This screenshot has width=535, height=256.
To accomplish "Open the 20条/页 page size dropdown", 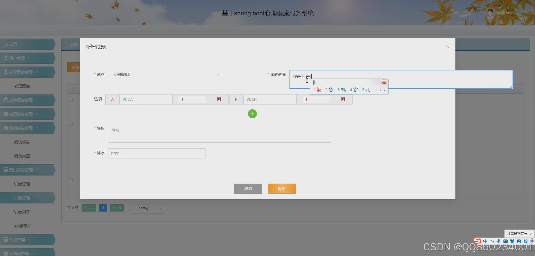I will pyautogui.click(x=147, y=209).
